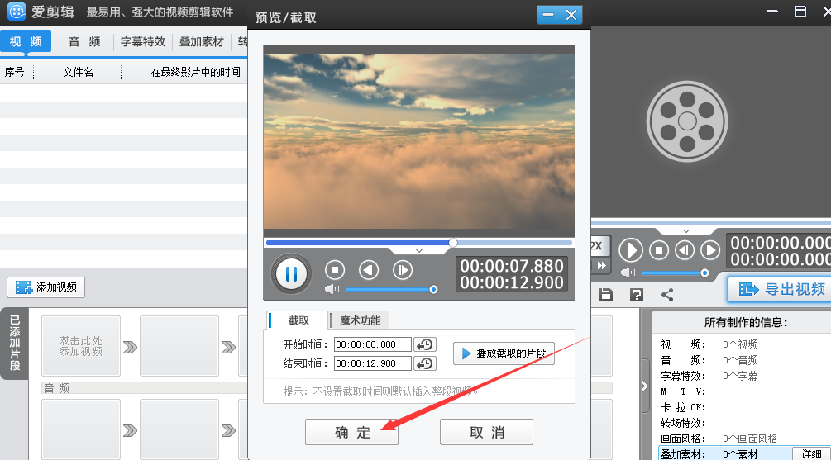Click the 序号 column header

tap(15, 72)
